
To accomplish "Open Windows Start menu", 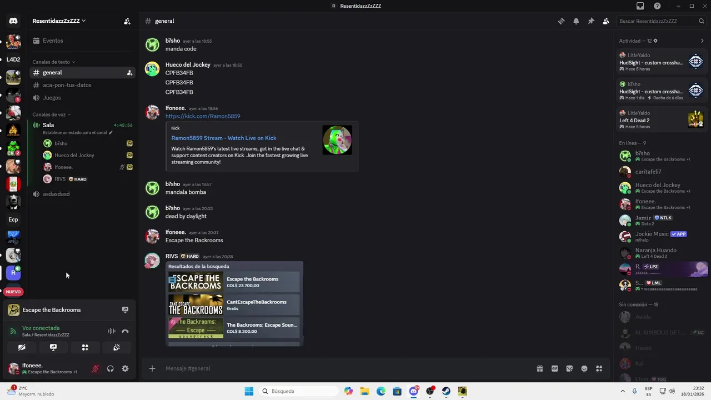I will pos(249,391).
